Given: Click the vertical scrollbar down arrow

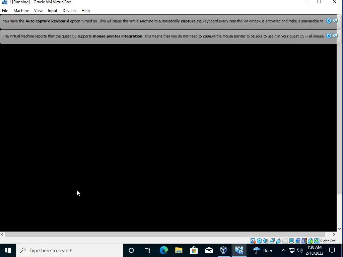Looking at the screenshot, I should (x=340, y=229).
